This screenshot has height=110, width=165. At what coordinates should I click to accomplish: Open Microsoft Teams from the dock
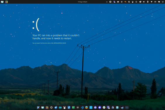click(108, 107)
